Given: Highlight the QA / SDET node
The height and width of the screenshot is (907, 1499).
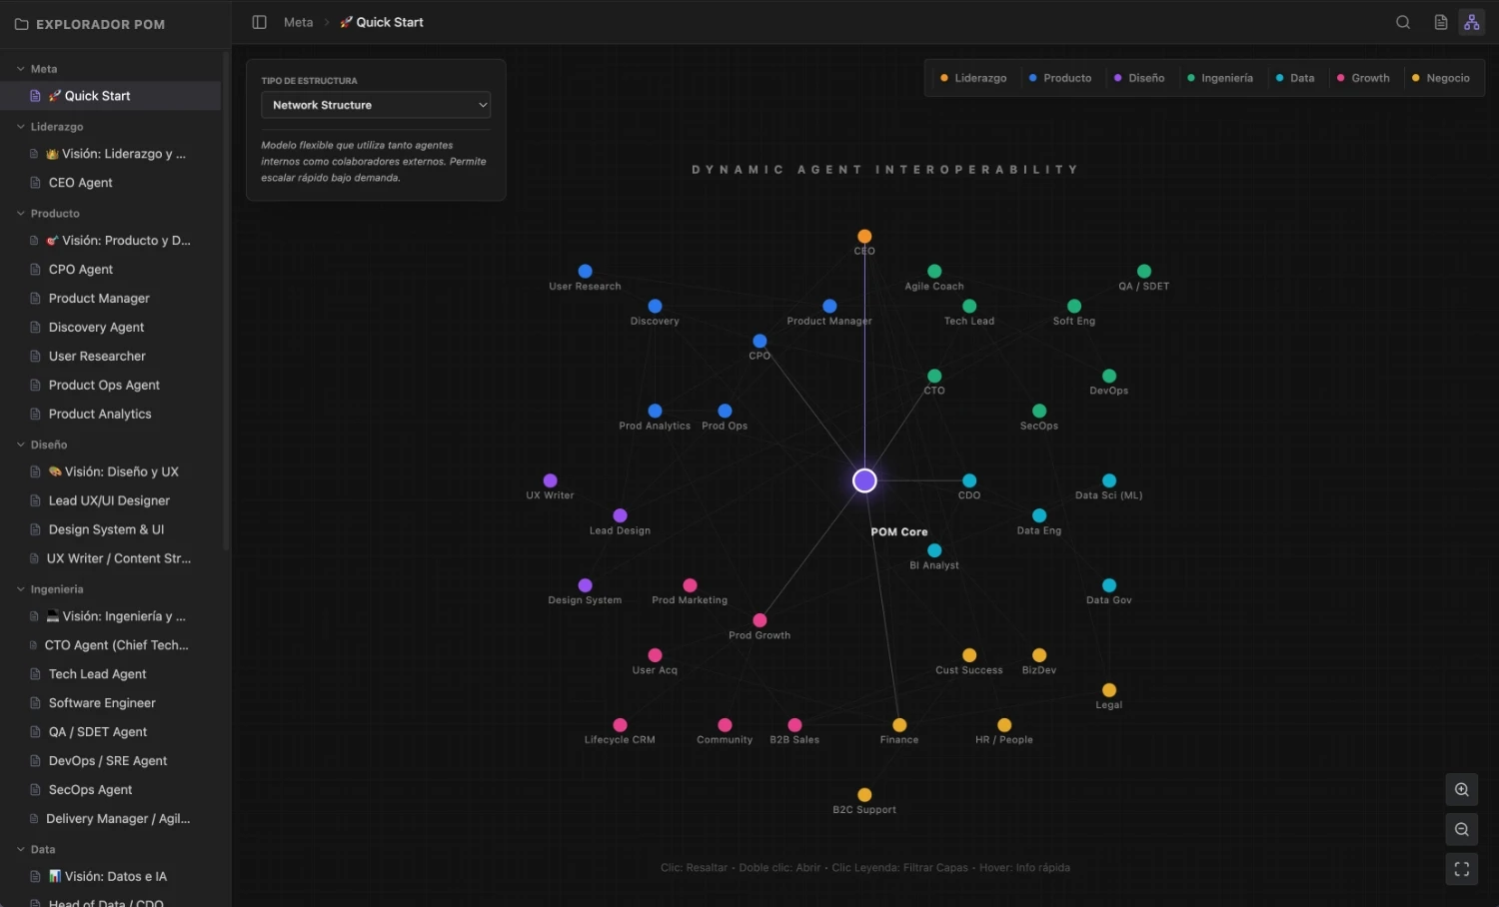Looking at the screenshot, I should click(x=1144, y=271).
